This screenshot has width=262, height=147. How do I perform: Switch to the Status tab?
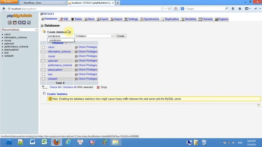77,19
